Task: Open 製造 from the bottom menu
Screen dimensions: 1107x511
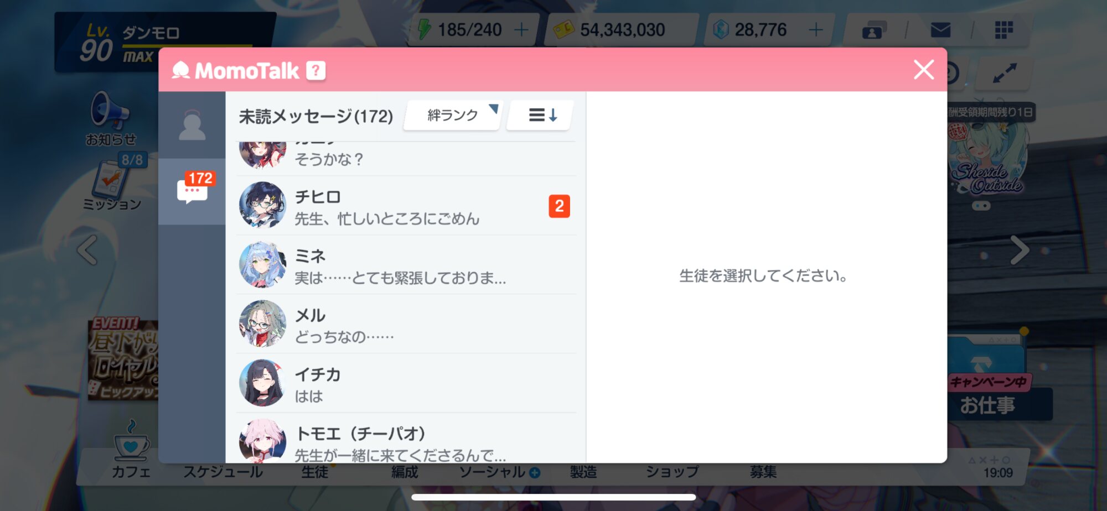Action: 583,472
